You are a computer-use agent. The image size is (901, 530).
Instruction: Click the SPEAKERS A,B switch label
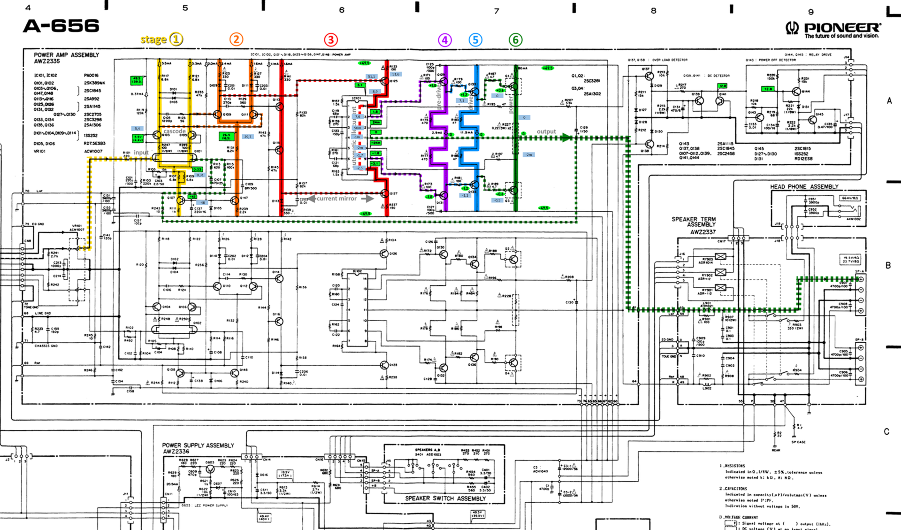[428, 450]
